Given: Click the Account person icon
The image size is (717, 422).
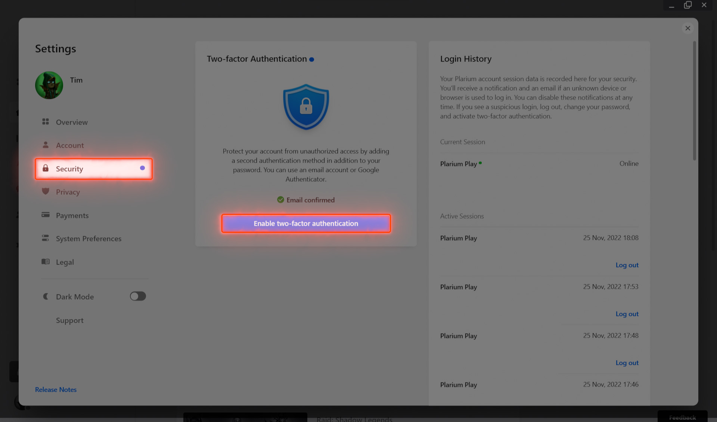Looking at the screenshot, I should coord(46,145).
